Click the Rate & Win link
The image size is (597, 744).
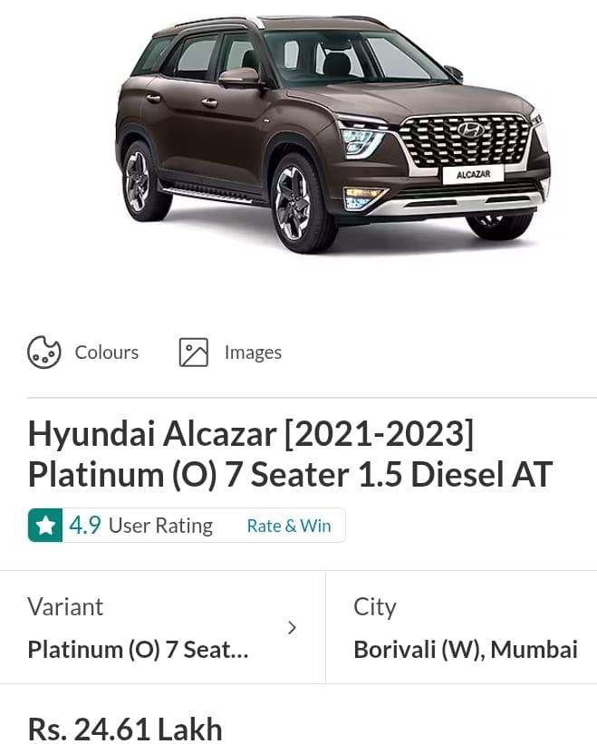pyautogui.click(x=289, y=526)
